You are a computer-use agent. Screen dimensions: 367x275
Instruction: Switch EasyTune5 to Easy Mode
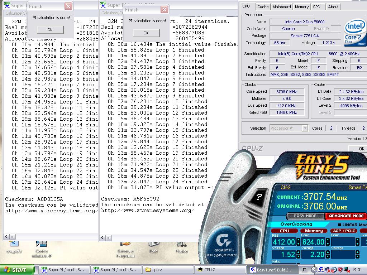(x=305, y=216)
